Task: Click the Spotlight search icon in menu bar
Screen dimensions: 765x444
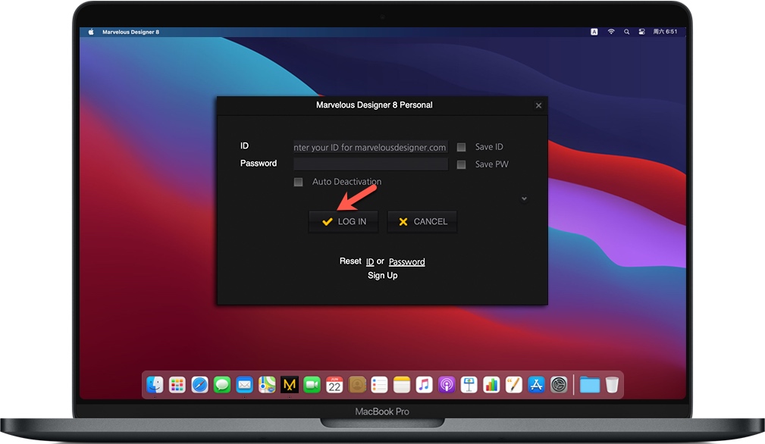Action: (x=626, y=32)
